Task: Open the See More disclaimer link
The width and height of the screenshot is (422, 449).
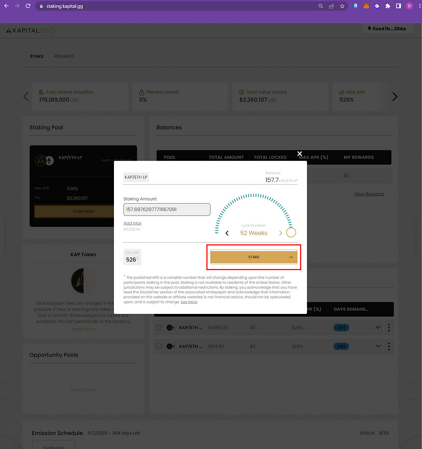Action: tap(189, 302)
